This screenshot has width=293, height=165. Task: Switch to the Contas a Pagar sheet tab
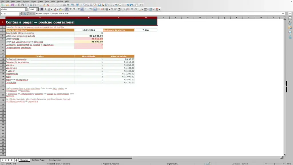pyautogui.click(x=38, y=160)
